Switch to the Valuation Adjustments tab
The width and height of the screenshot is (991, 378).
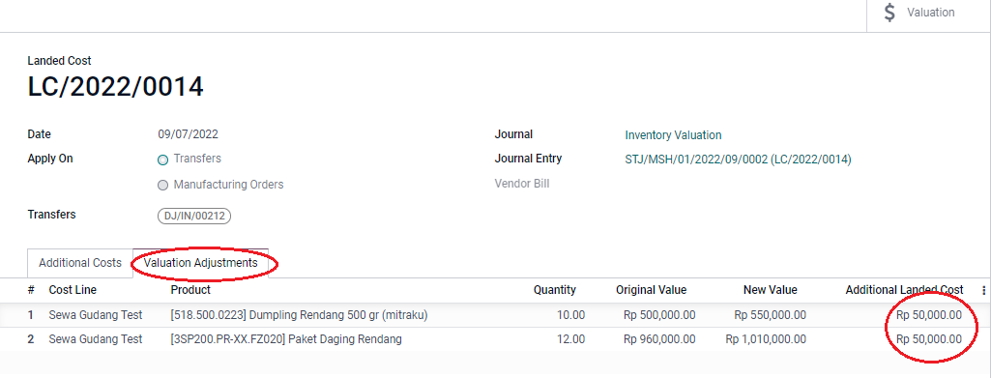pyautogui.click(x=200, y=263)
